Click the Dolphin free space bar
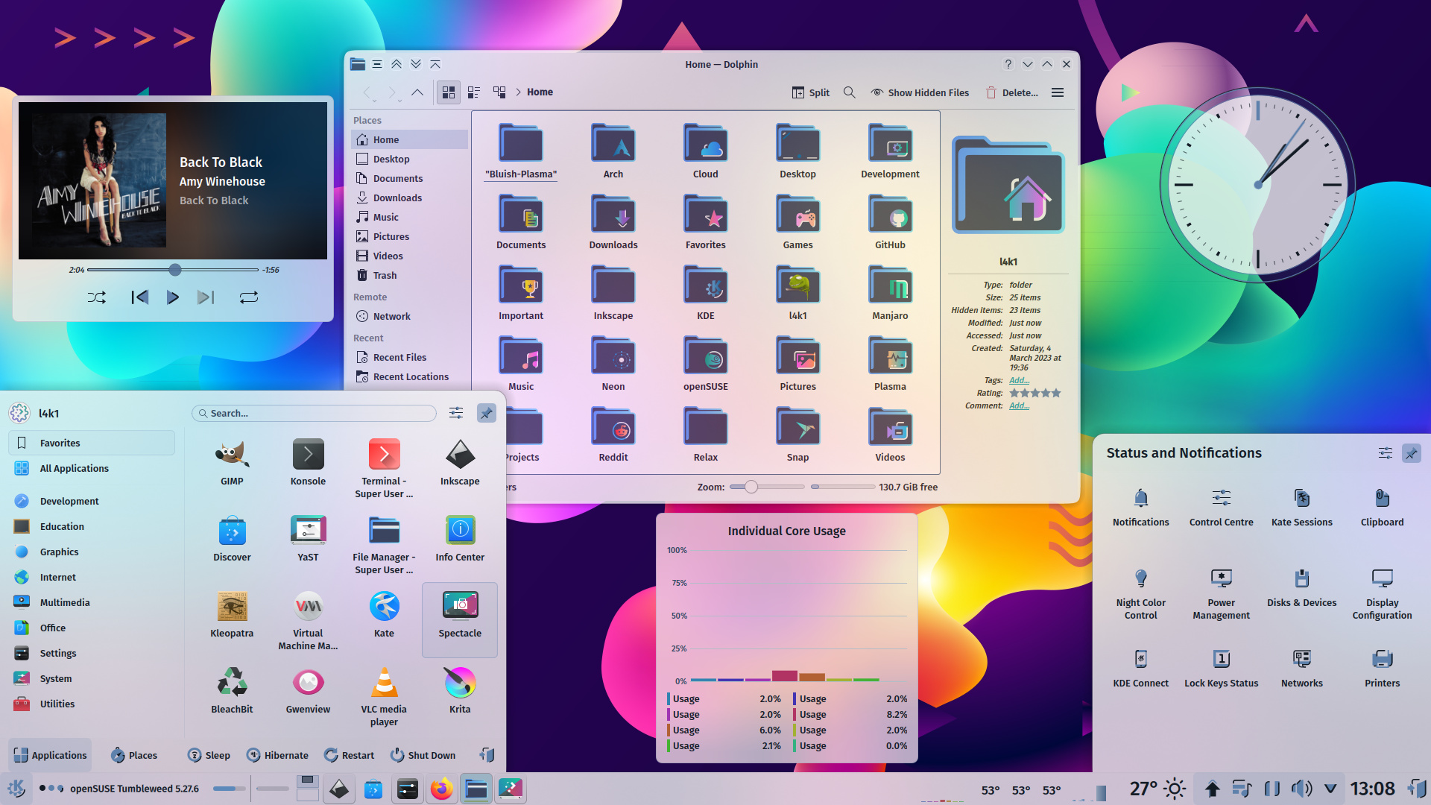Viewport: 1431px width, 805px height. click(x=843, y=487)
